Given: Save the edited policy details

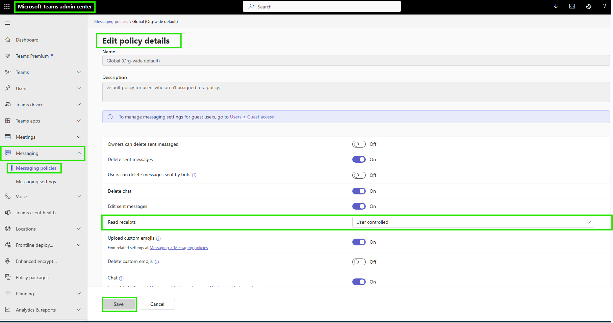Looking at the screenshot, I should point(119,304).
